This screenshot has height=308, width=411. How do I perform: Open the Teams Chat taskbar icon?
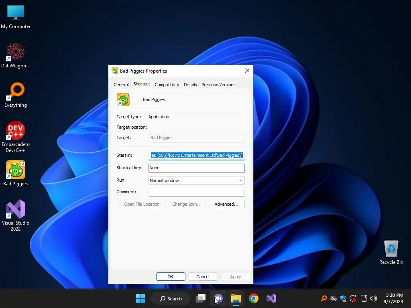click(x=218, y=298)
